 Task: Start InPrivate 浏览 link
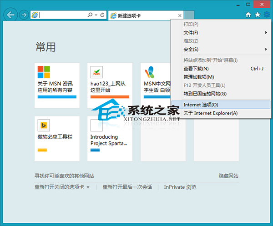coord(180,187)
